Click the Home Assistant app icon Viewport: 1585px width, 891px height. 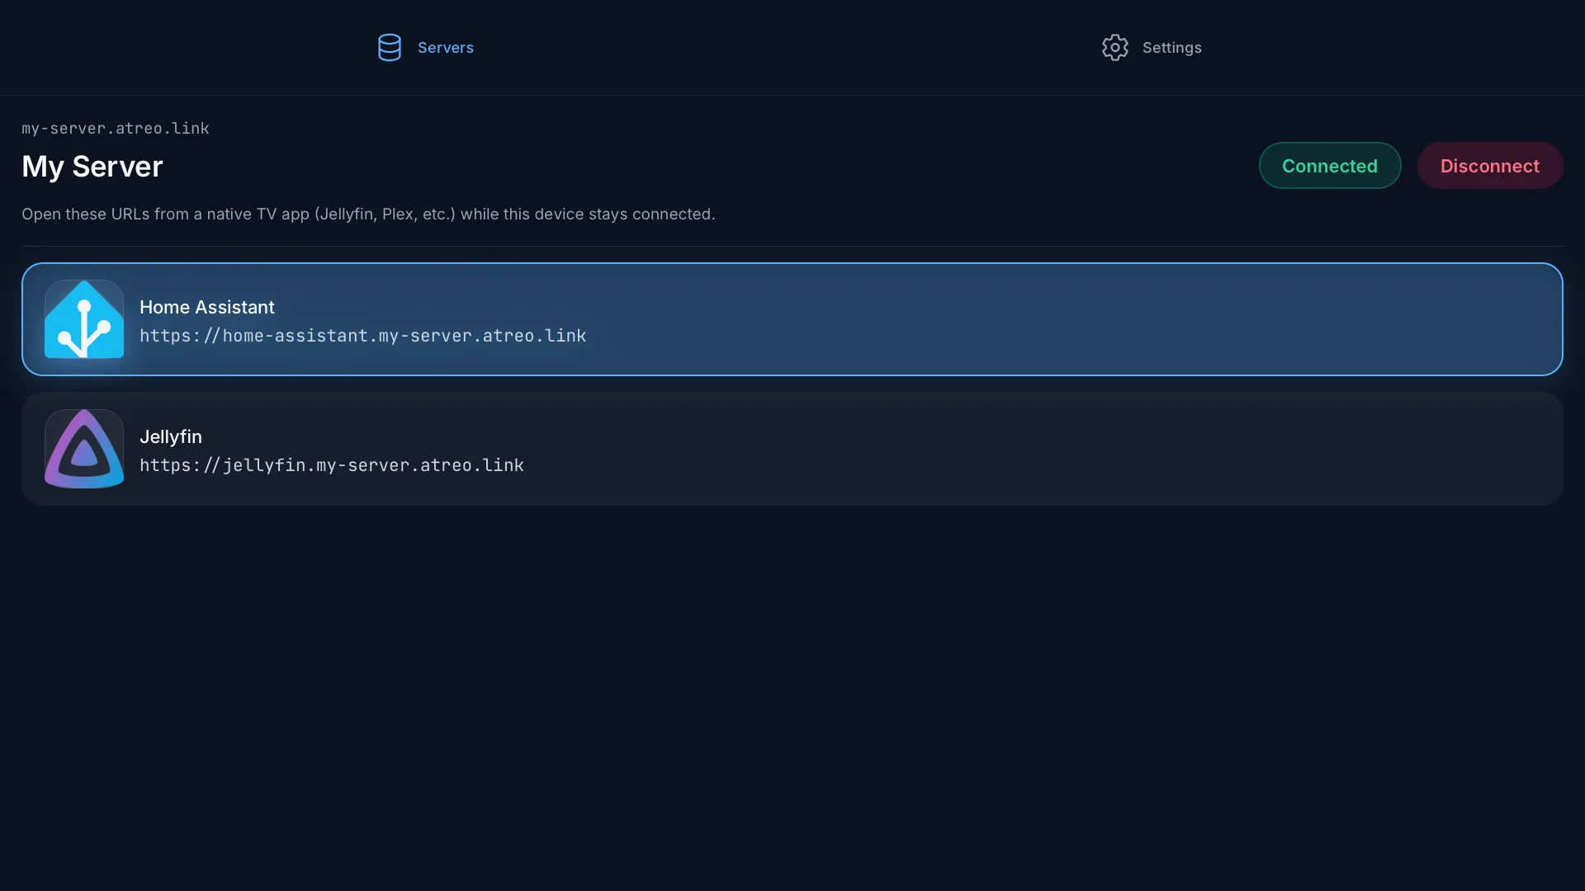84,319
